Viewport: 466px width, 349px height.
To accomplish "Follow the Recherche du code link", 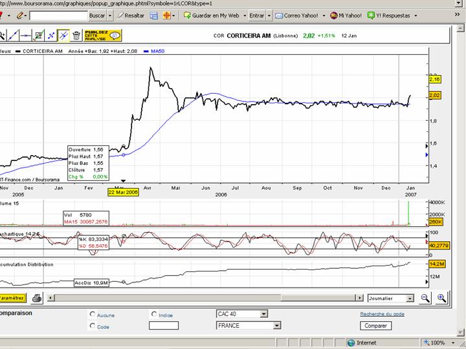I will 382,314.
